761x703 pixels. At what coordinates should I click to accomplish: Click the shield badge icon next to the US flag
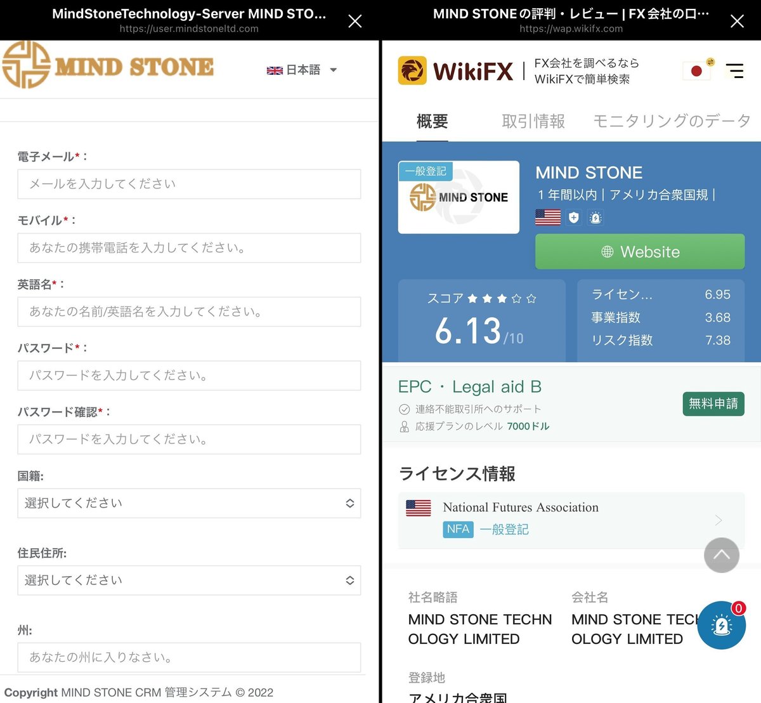coord(574,218)
